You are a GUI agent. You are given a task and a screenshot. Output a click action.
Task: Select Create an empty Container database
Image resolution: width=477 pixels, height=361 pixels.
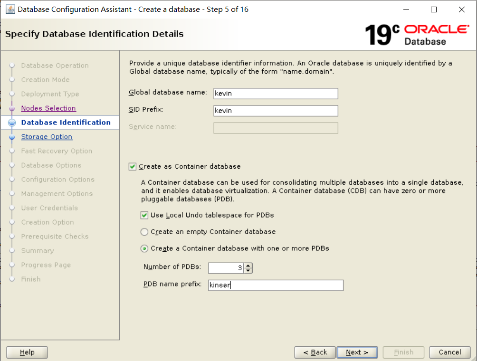point(144,232)
